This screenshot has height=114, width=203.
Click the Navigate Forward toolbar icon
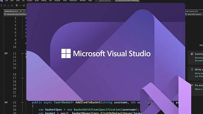point(12,6)
